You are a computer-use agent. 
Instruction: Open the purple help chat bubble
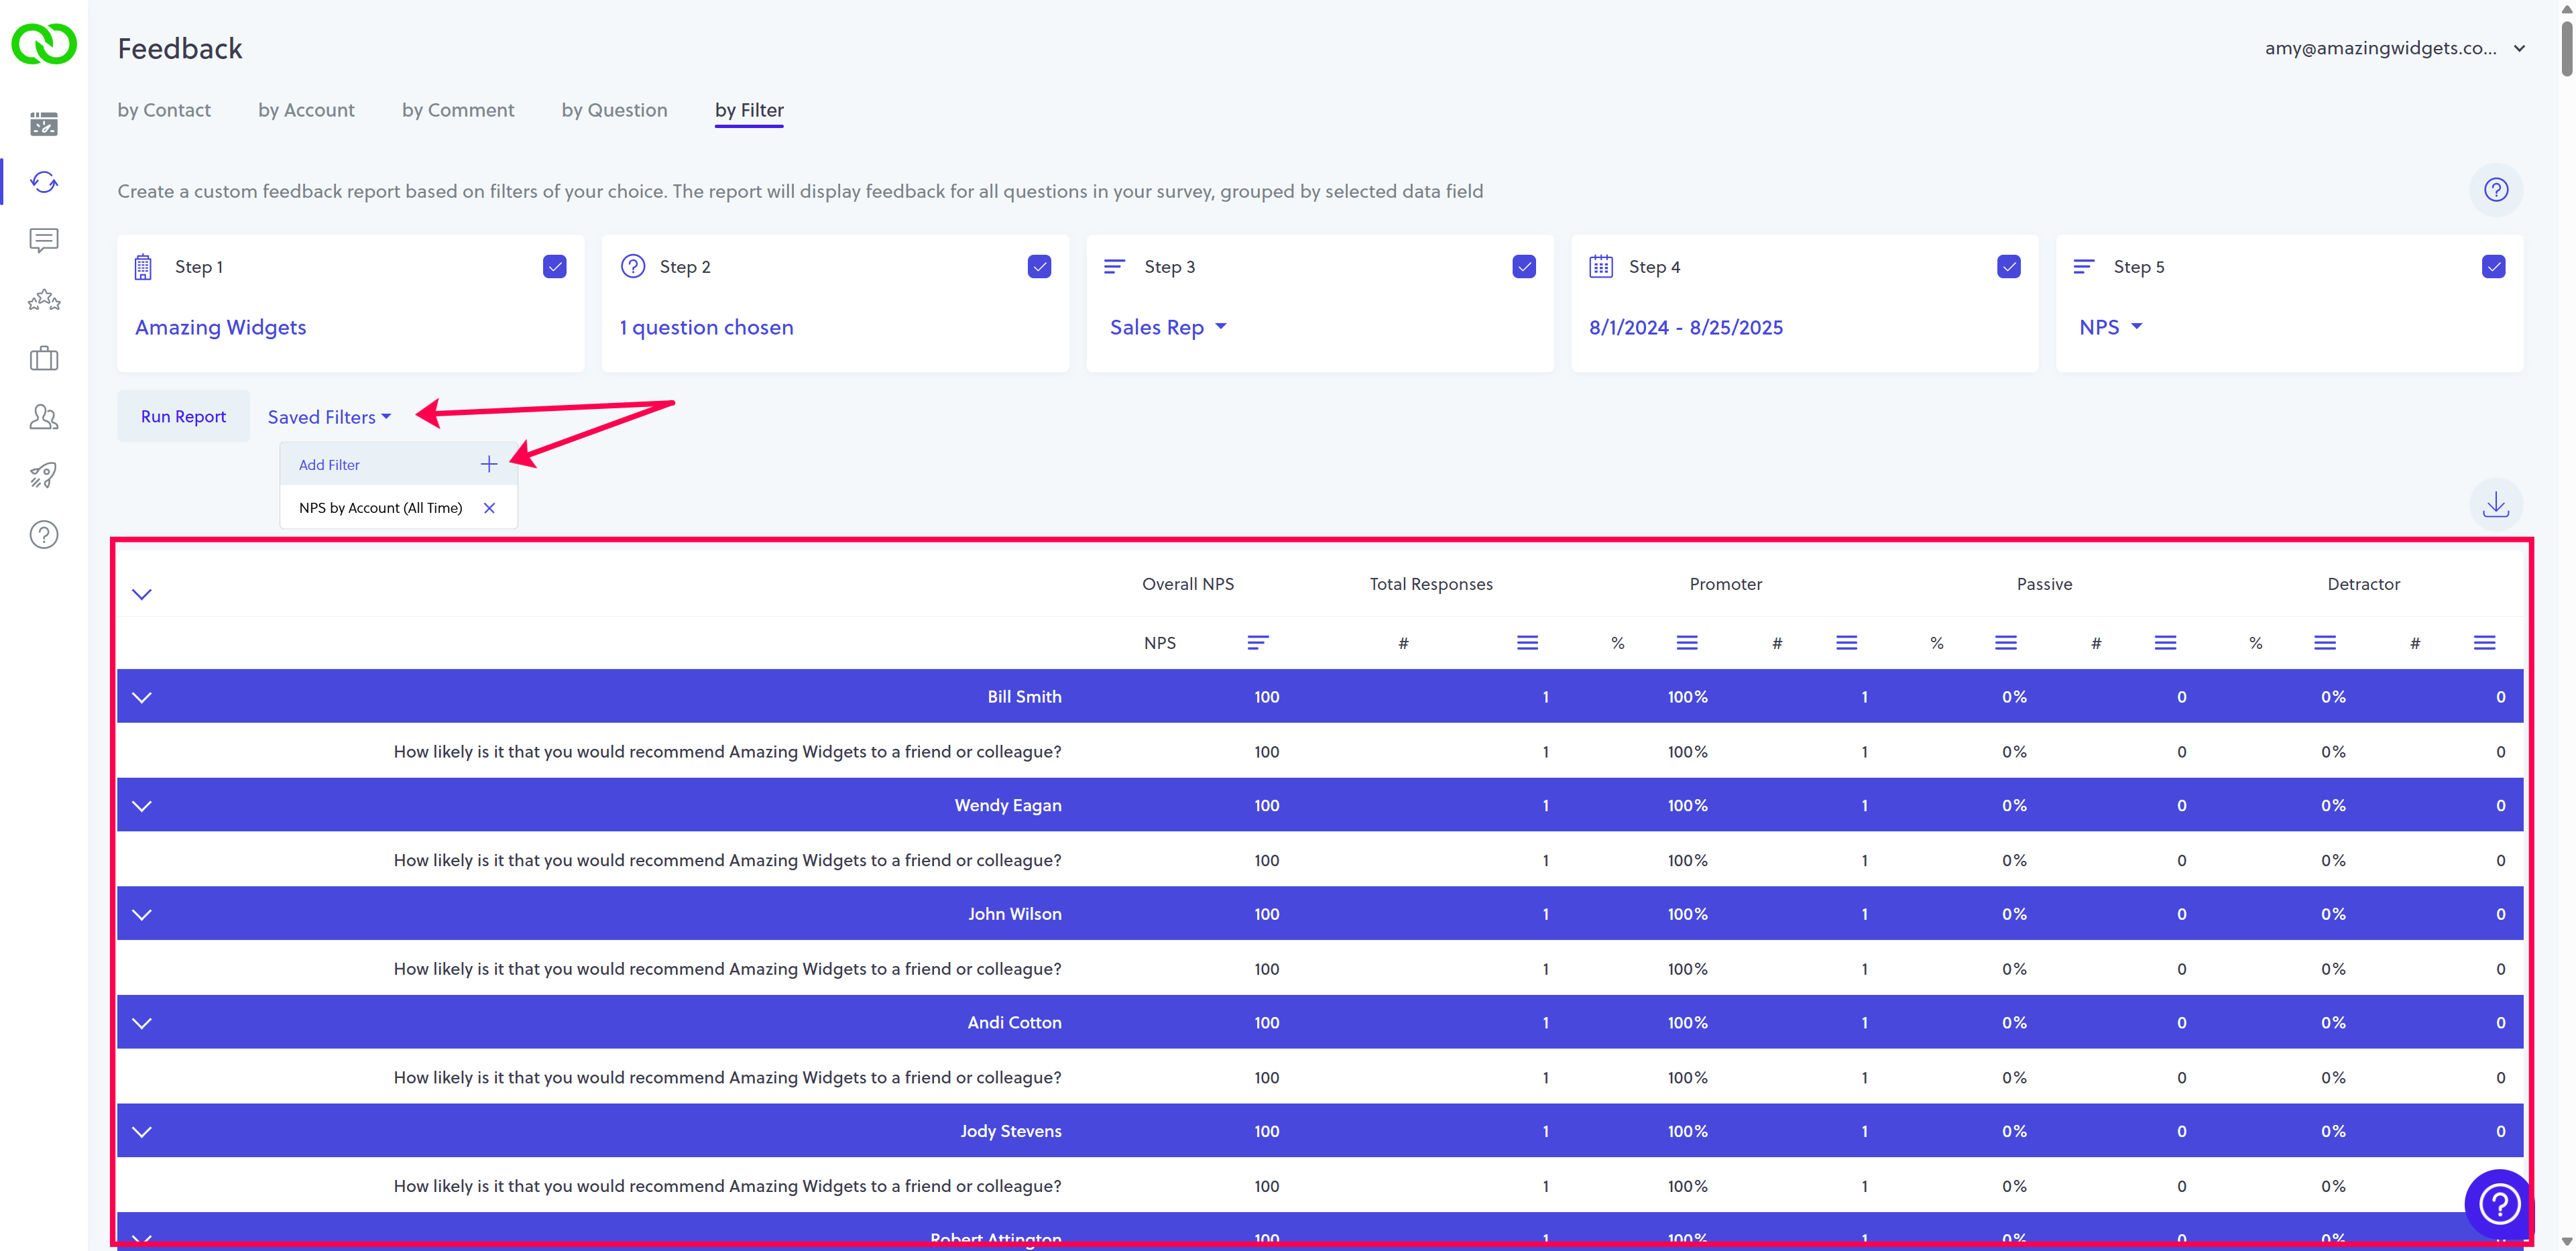tap(2498, 1203)
